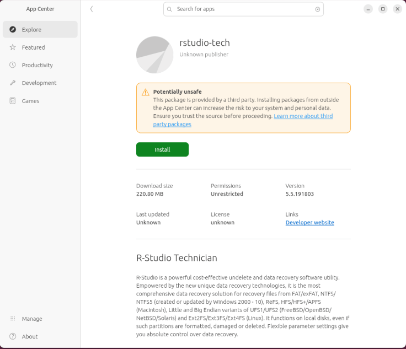The width and height of the screenshot is (406, 349).
Task: Click the Unknown publisher text
Action: click(x=204, y=55)
